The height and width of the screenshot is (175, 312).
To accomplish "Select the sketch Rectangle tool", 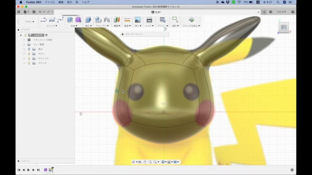I will click(x=52, y=20).
